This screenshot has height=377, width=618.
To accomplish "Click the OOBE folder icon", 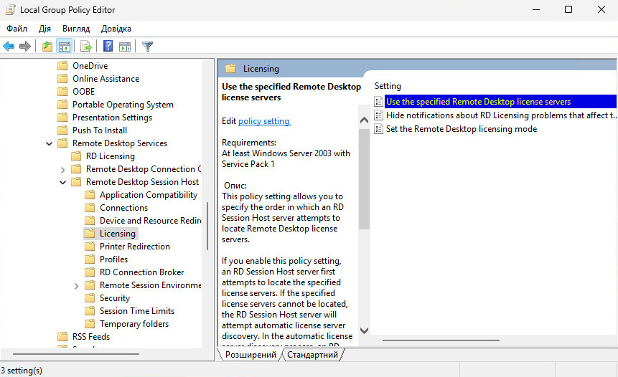I will pyautogui.click(x=62, y=91).
